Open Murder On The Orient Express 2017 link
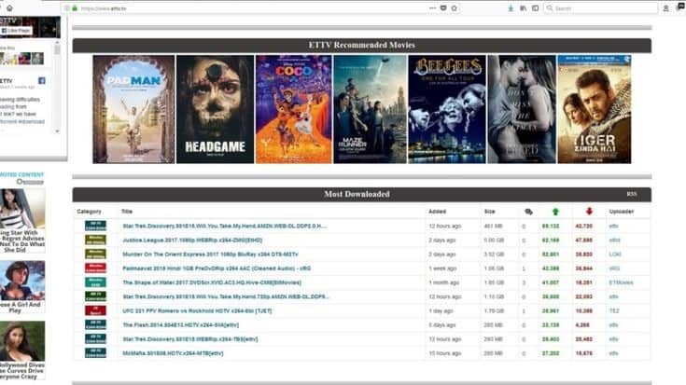Image resolution: width=686 pixels, height=385 pixels. (x=210, y=254)
